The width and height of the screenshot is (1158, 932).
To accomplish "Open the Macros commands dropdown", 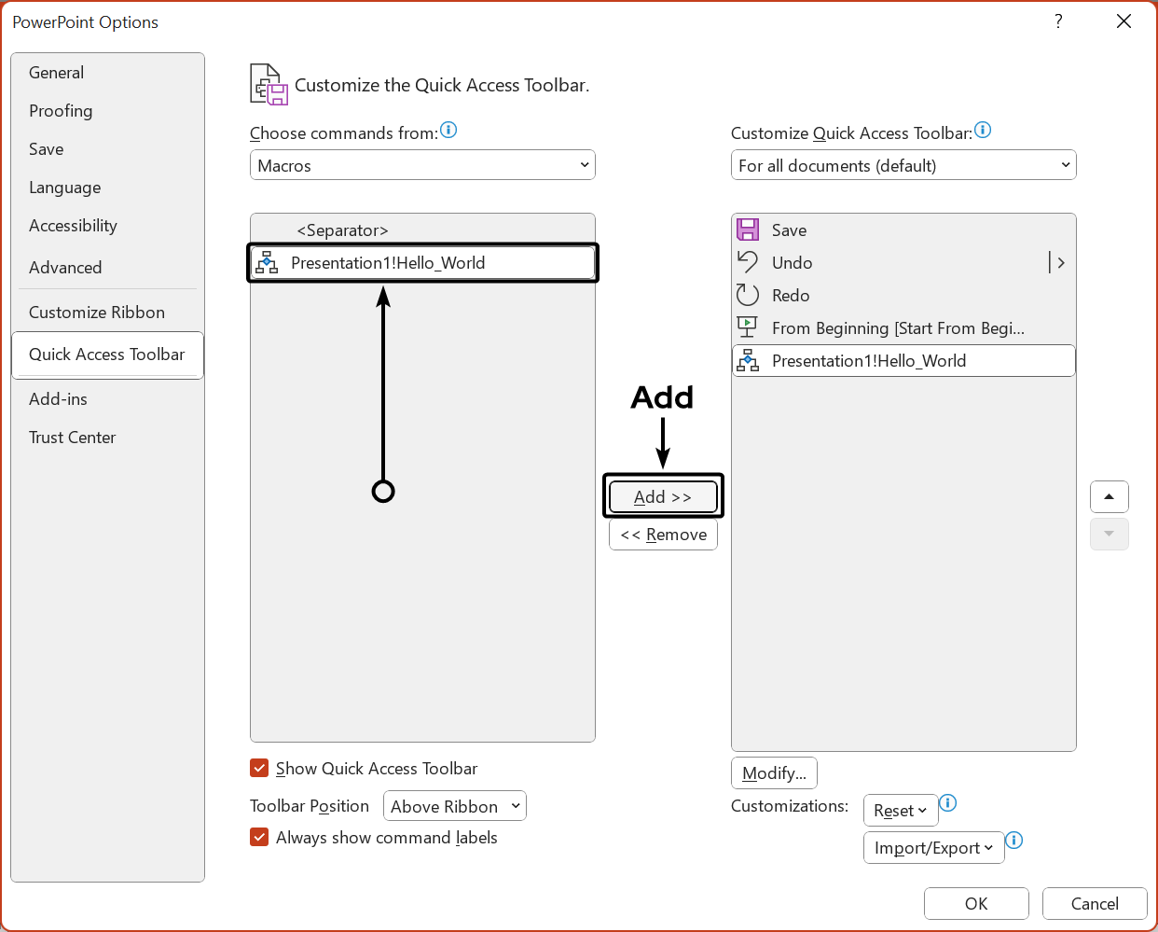I will click(x=422, y=165).
